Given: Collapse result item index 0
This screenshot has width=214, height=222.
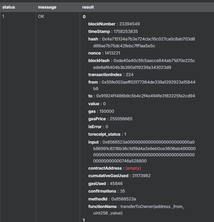Looking at the screenshot, I should [85, 16].
